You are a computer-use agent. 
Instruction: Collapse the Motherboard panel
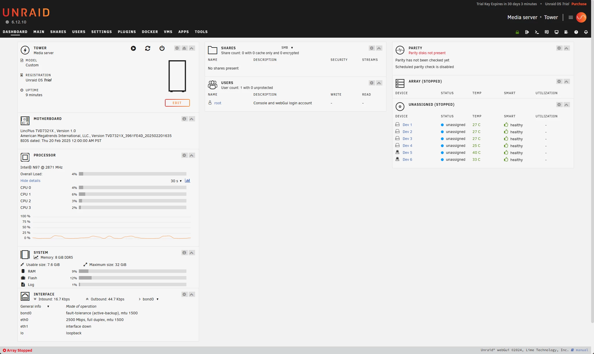(x=192, y=119)
